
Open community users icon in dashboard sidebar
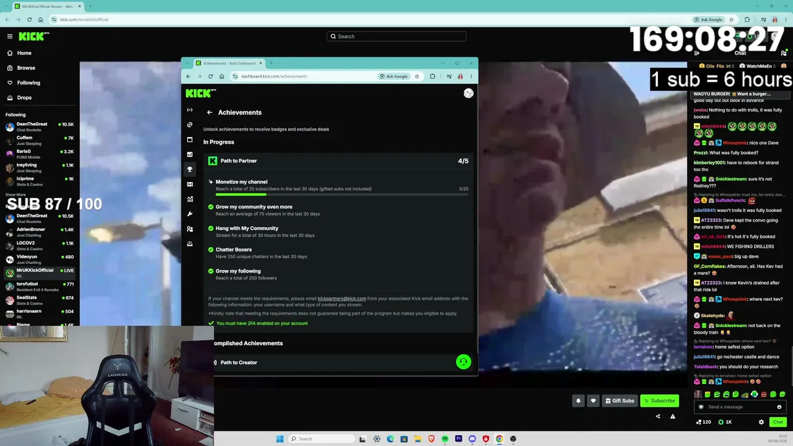[190, 229]
